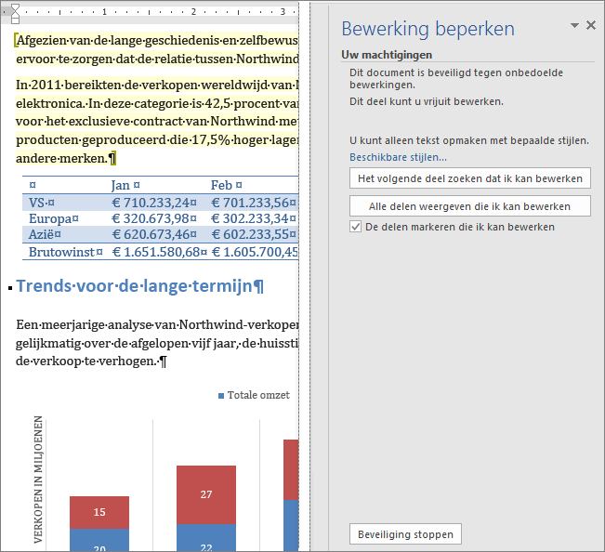Select cell € 602.233,55
Viewport: 605px width, 552px height.
coord(254,234)
